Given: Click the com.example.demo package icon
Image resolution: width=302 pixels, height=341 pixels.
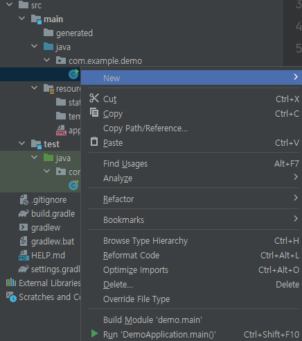Looking at the screenshot, I should tap(61, 60).
